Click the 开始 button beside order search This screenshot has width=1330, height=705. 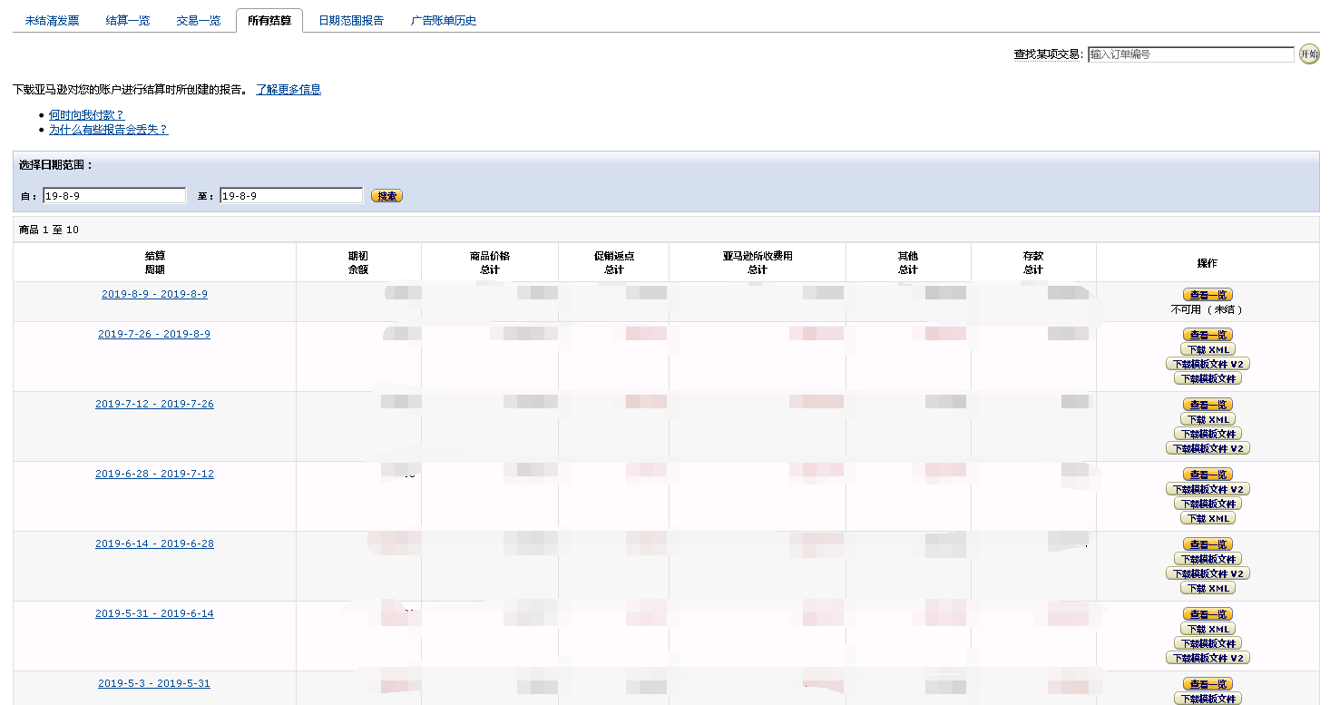pos(1309,54)
